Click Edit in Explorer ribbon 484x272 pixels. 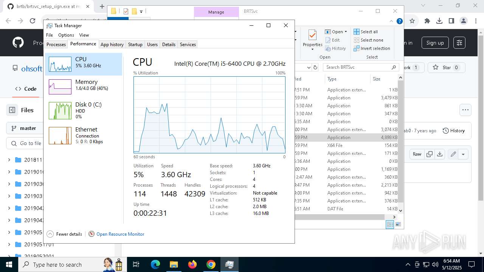tap(333, 40)
